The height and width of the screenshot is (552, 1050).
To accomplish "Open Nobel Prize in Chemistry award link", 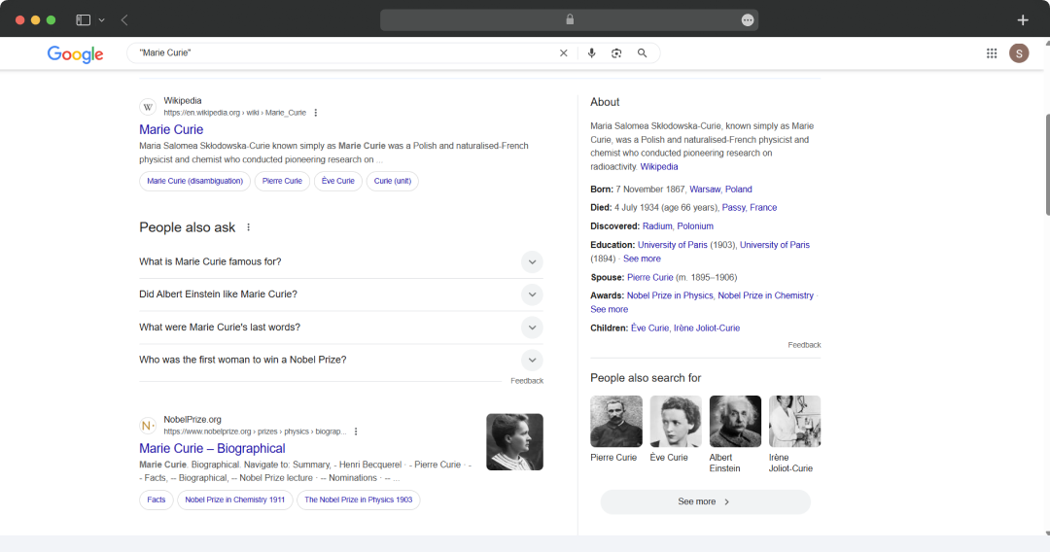I will point(765,295).
